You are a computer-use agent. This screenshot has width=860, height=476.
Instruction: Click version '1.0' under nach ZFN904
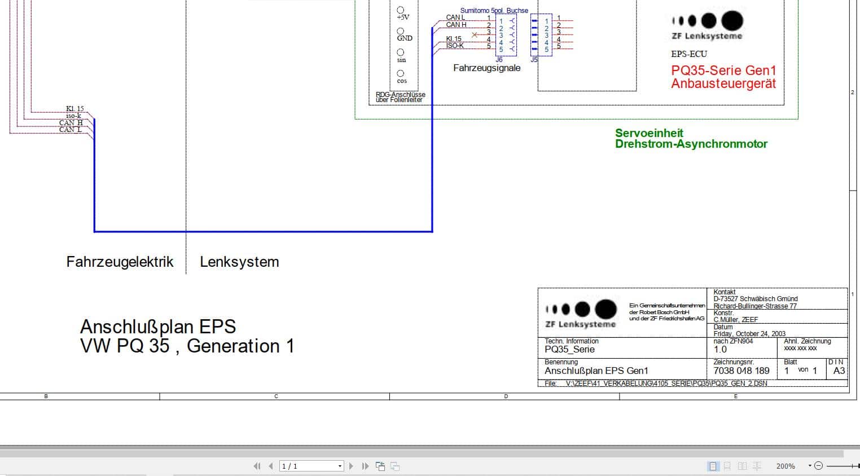(x=721, y=349)
